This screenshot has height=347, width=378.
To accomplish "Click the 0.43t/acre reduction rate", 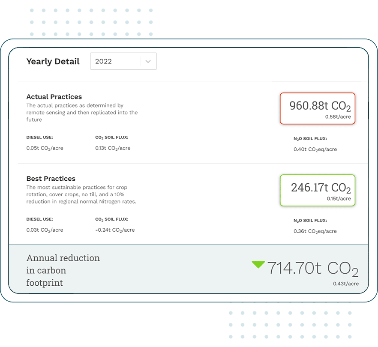I will [x=346, y=284].
